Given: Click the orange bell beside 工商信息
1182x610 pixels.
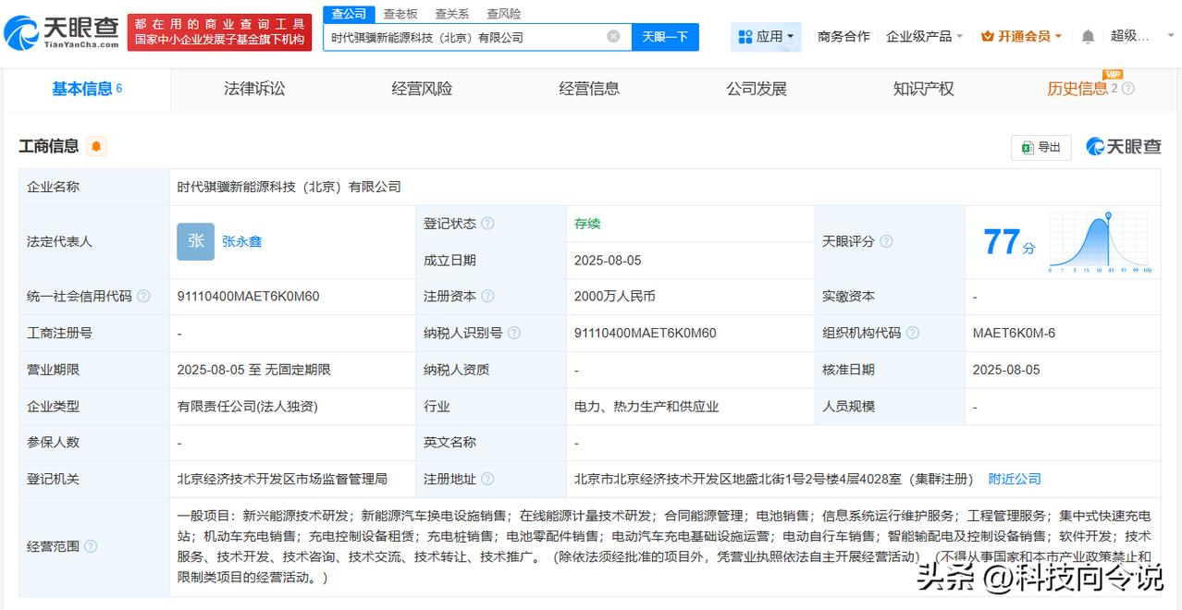Looking at the screenshot, I should pyautogui.click(x=96, y=146).
